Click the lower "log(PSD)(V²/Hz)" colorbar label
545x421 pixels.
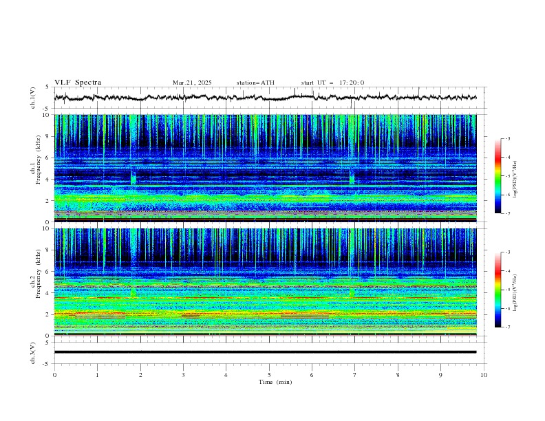(x=515, y=293)
